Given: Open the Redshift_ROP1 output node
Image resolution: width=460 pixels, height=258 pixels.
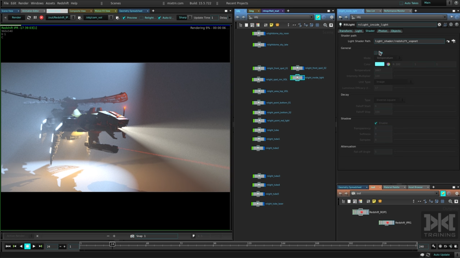Looking at the screenshot, I should point(361,212).
